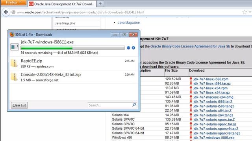
Task: Click download arrow icon for jdk-7u7-macosx-x64.dmg
Action: (191, 97)
